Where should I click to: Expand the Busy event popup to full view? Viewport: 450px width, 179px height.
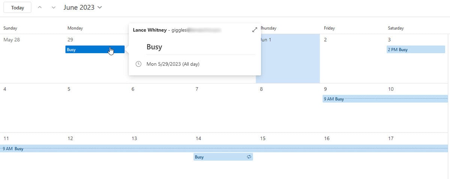click(x=255, y=30)
